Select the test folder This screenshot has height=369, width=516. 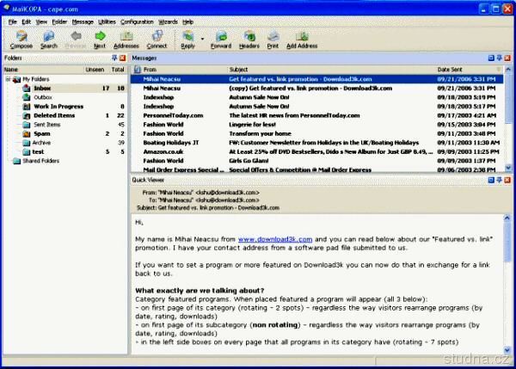(38, 151)
